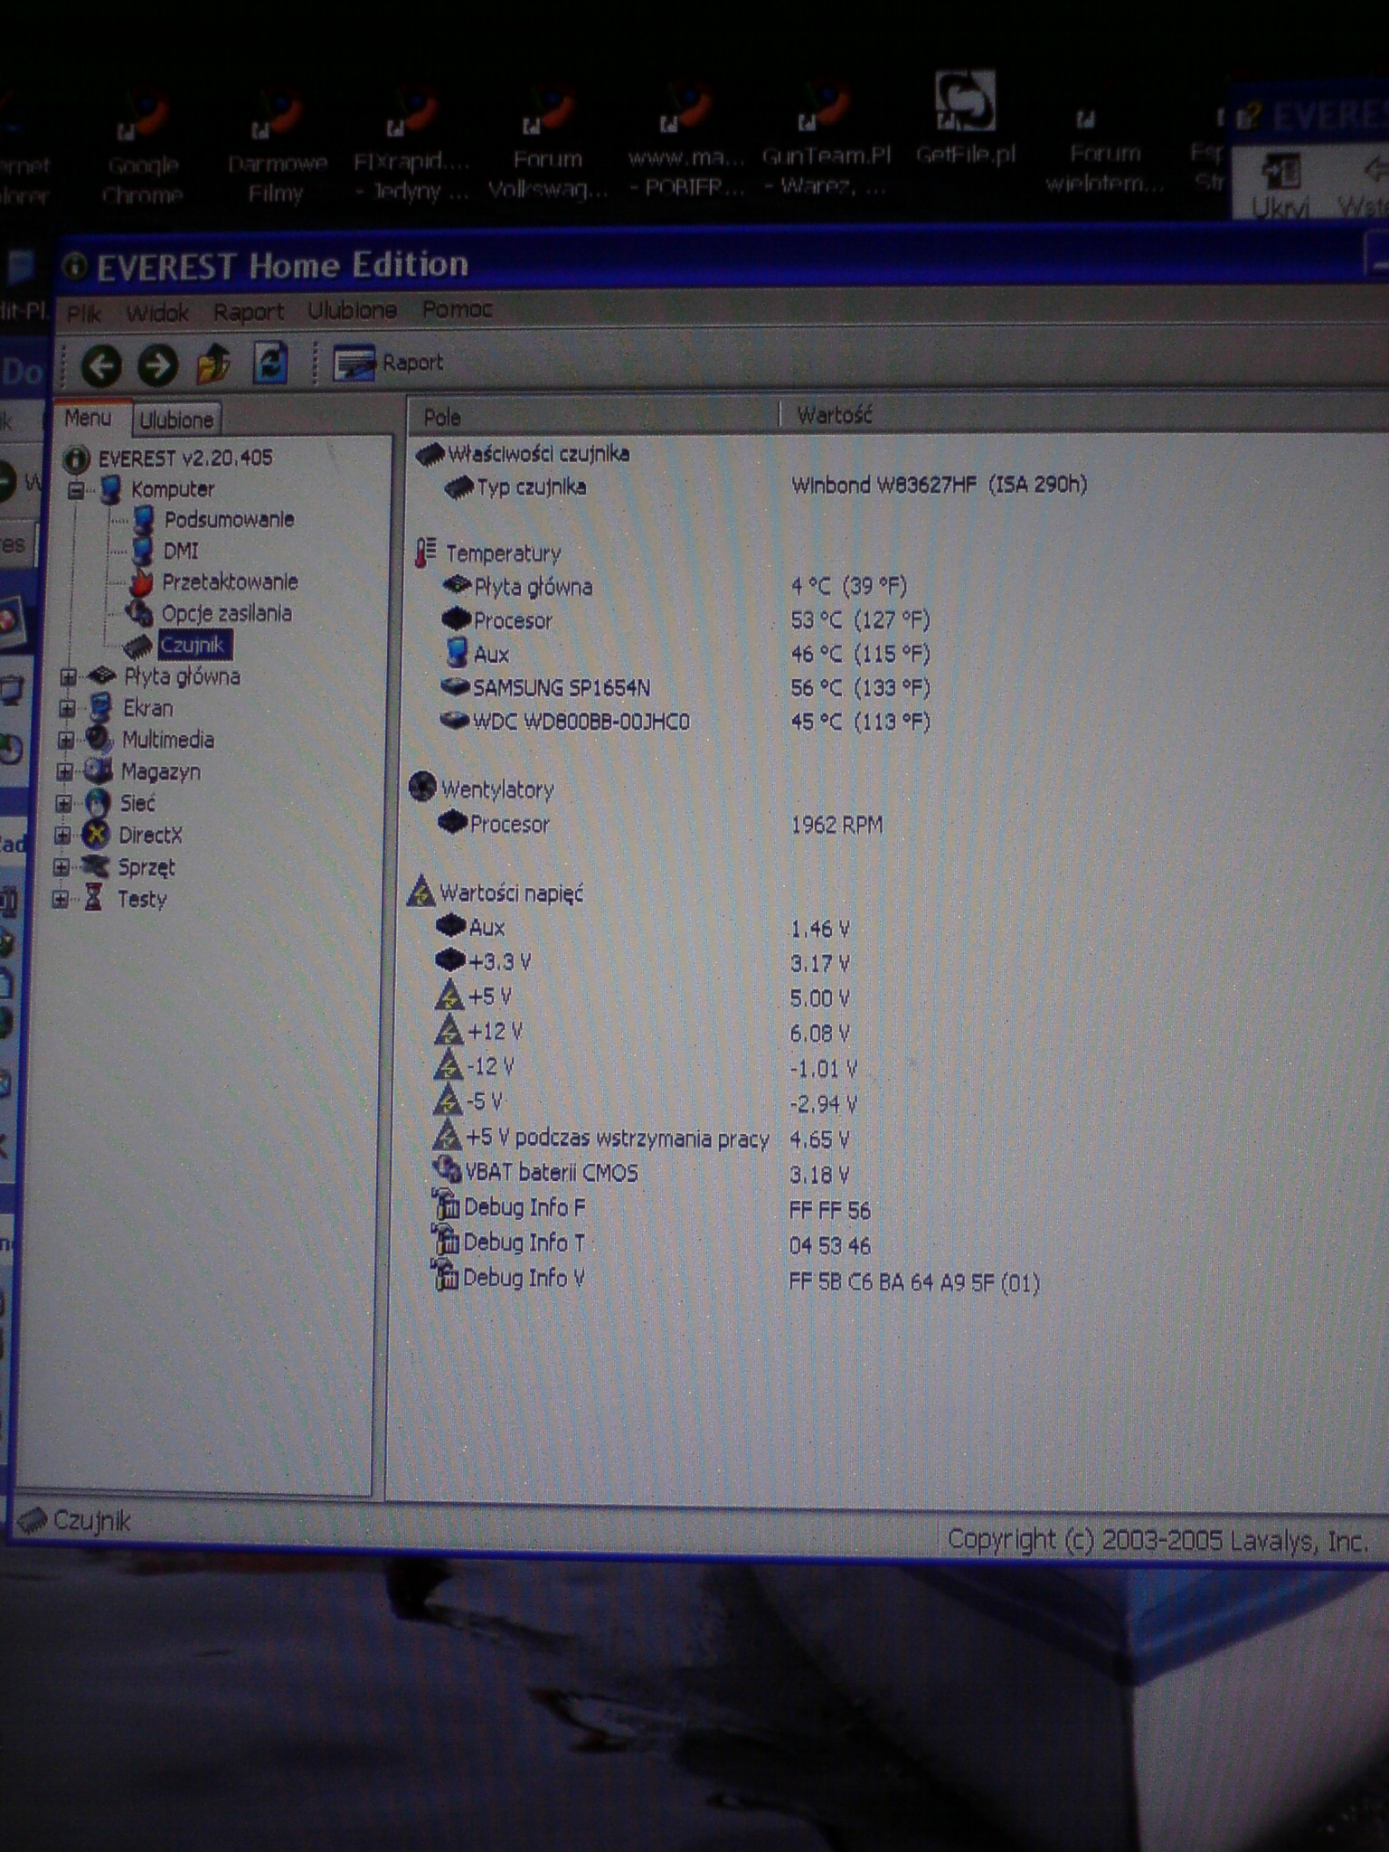Go up one level with the folder icon
Viewport: 1389px width, 1852px height.
tap(213, 364)
